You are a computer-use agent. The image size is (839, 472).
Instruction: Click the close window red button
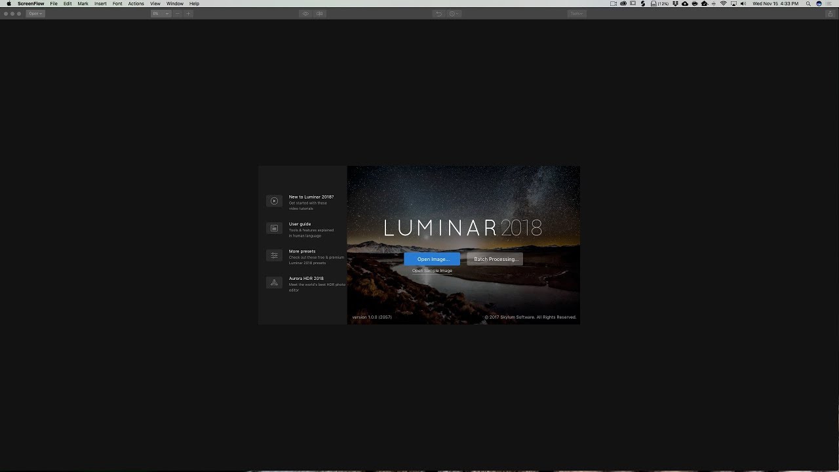[x=6, y=13]
